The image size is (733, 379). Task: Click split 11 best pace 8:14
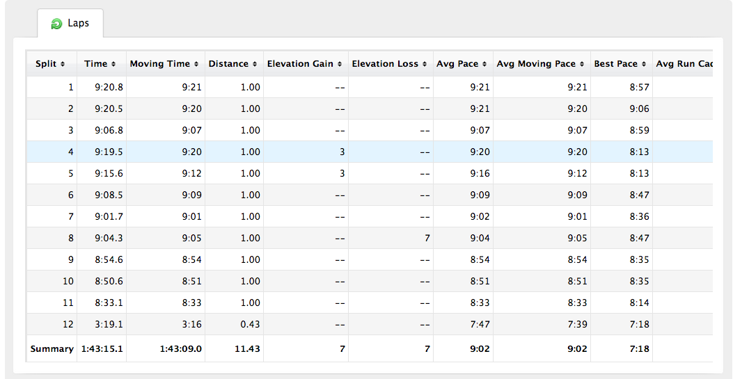[639, 303]
